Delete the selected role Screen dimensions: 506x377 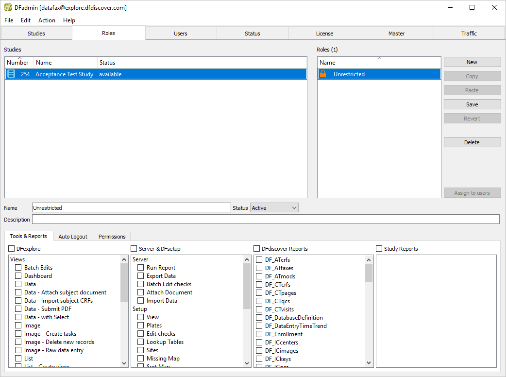(472, 142)
